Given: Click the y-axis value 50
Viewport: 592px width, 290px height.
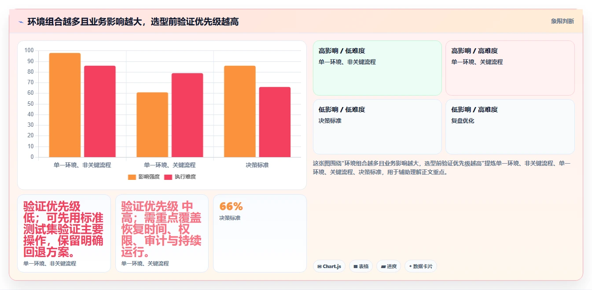Looking at the screenshot, I should 30,104.
